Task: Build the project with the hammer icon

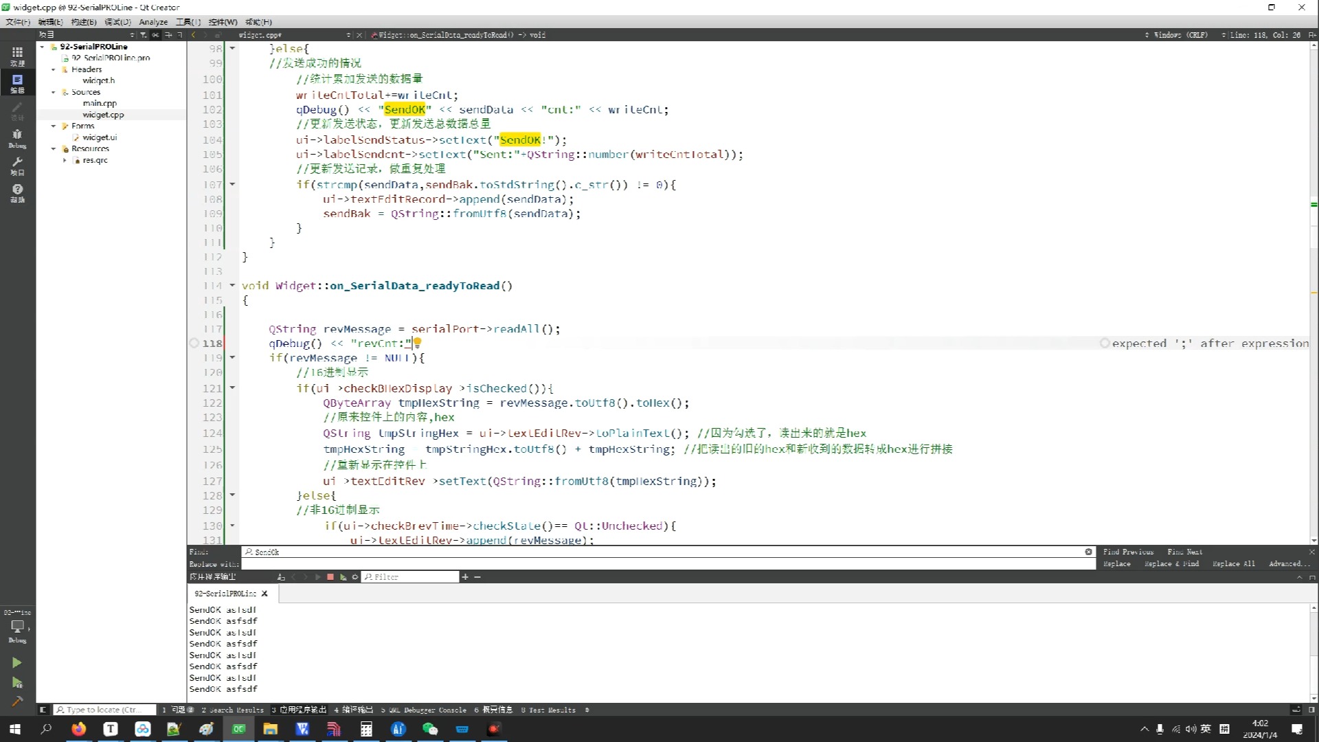Action: pyautogui.click(x=17, y=701)
